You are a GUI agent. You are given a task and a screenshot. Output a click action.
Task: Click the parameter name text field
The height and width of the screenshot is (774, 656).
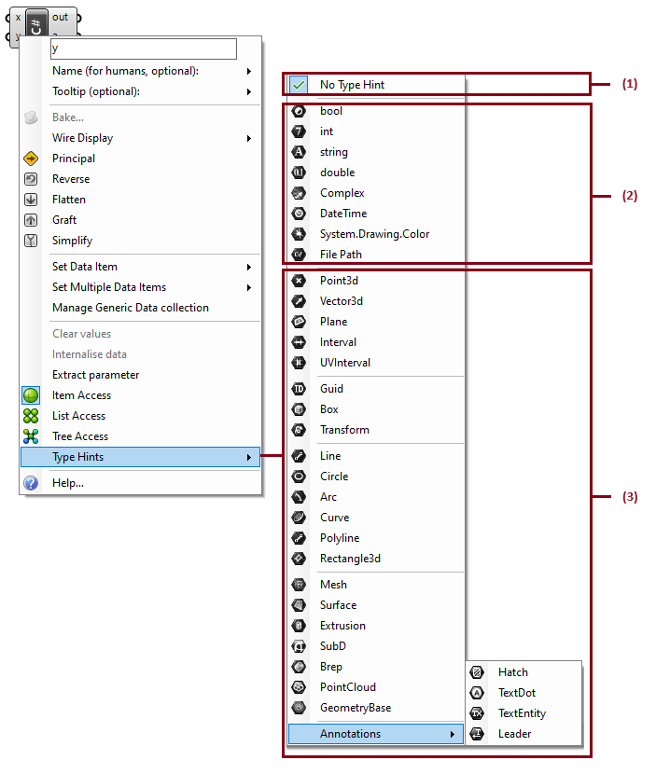pos(143,48)
